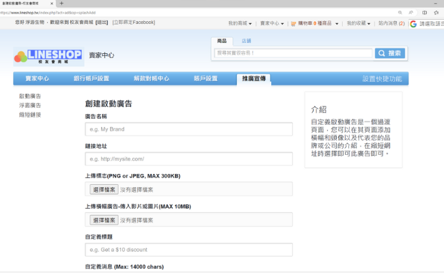Click the browser address bar URL
The image size is (444, 273).
[48, 13]
